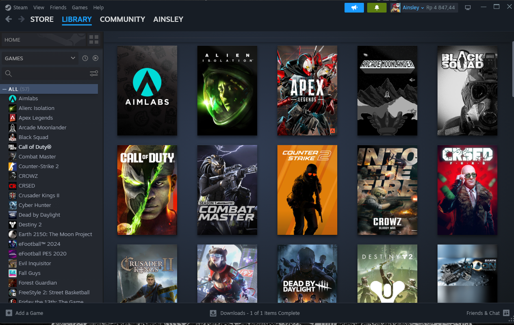Open the Aimlabs cover tile
The height and width of the screenshot is (325, 514).
pyautogui.click(x=147, y=91)
